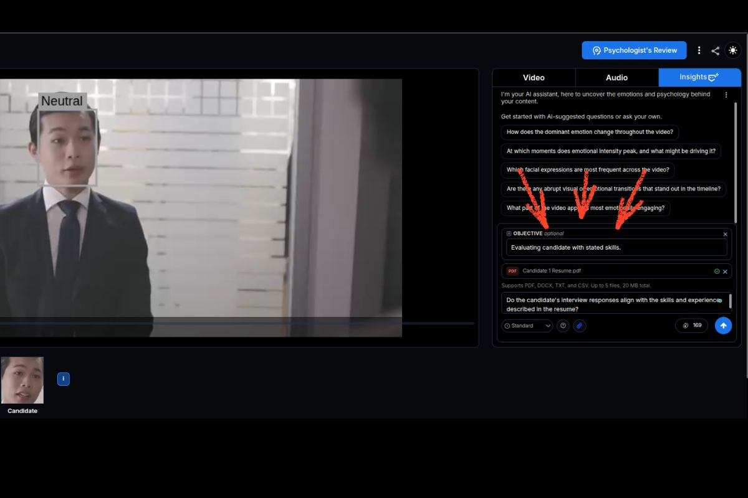Switch to the Audio tab
748x498 pixels.
click(x=617, y=78)
